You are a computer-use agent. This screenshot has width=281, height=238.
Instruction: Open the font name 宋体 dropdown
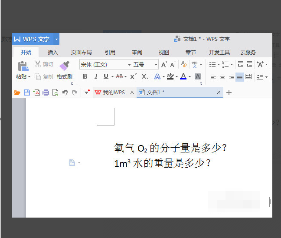(x=129, y=65)
